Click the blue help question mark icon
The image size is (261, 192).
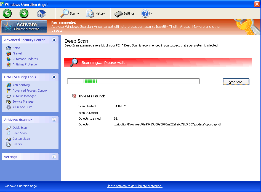tap(145, 13)
